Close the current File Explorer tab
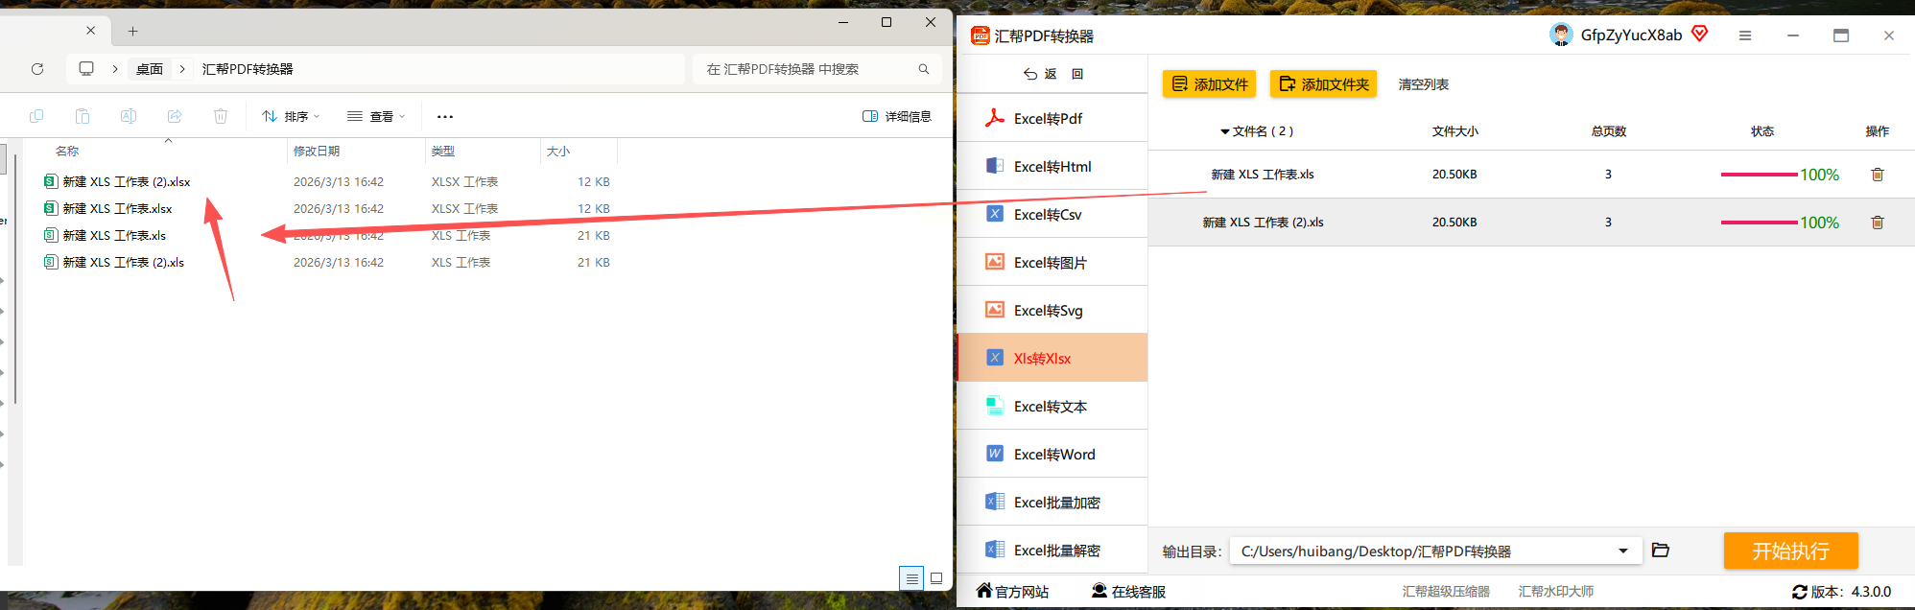The height and width of the screenshot is (610, 1915). point(90,31)
